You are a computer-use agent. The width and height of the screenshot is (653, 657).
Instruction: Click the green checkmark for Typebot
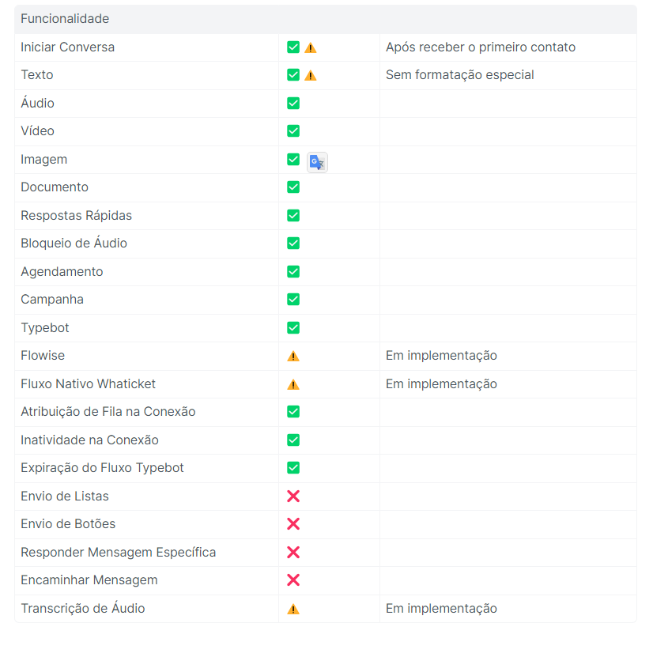coord(293,328)
